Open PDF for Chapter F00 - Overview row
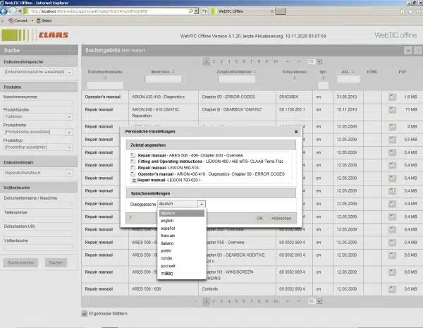 coord(392,243)
